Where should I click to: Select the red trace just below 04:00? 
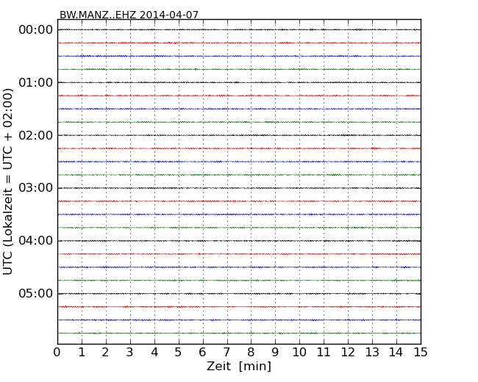coord(239,254)
